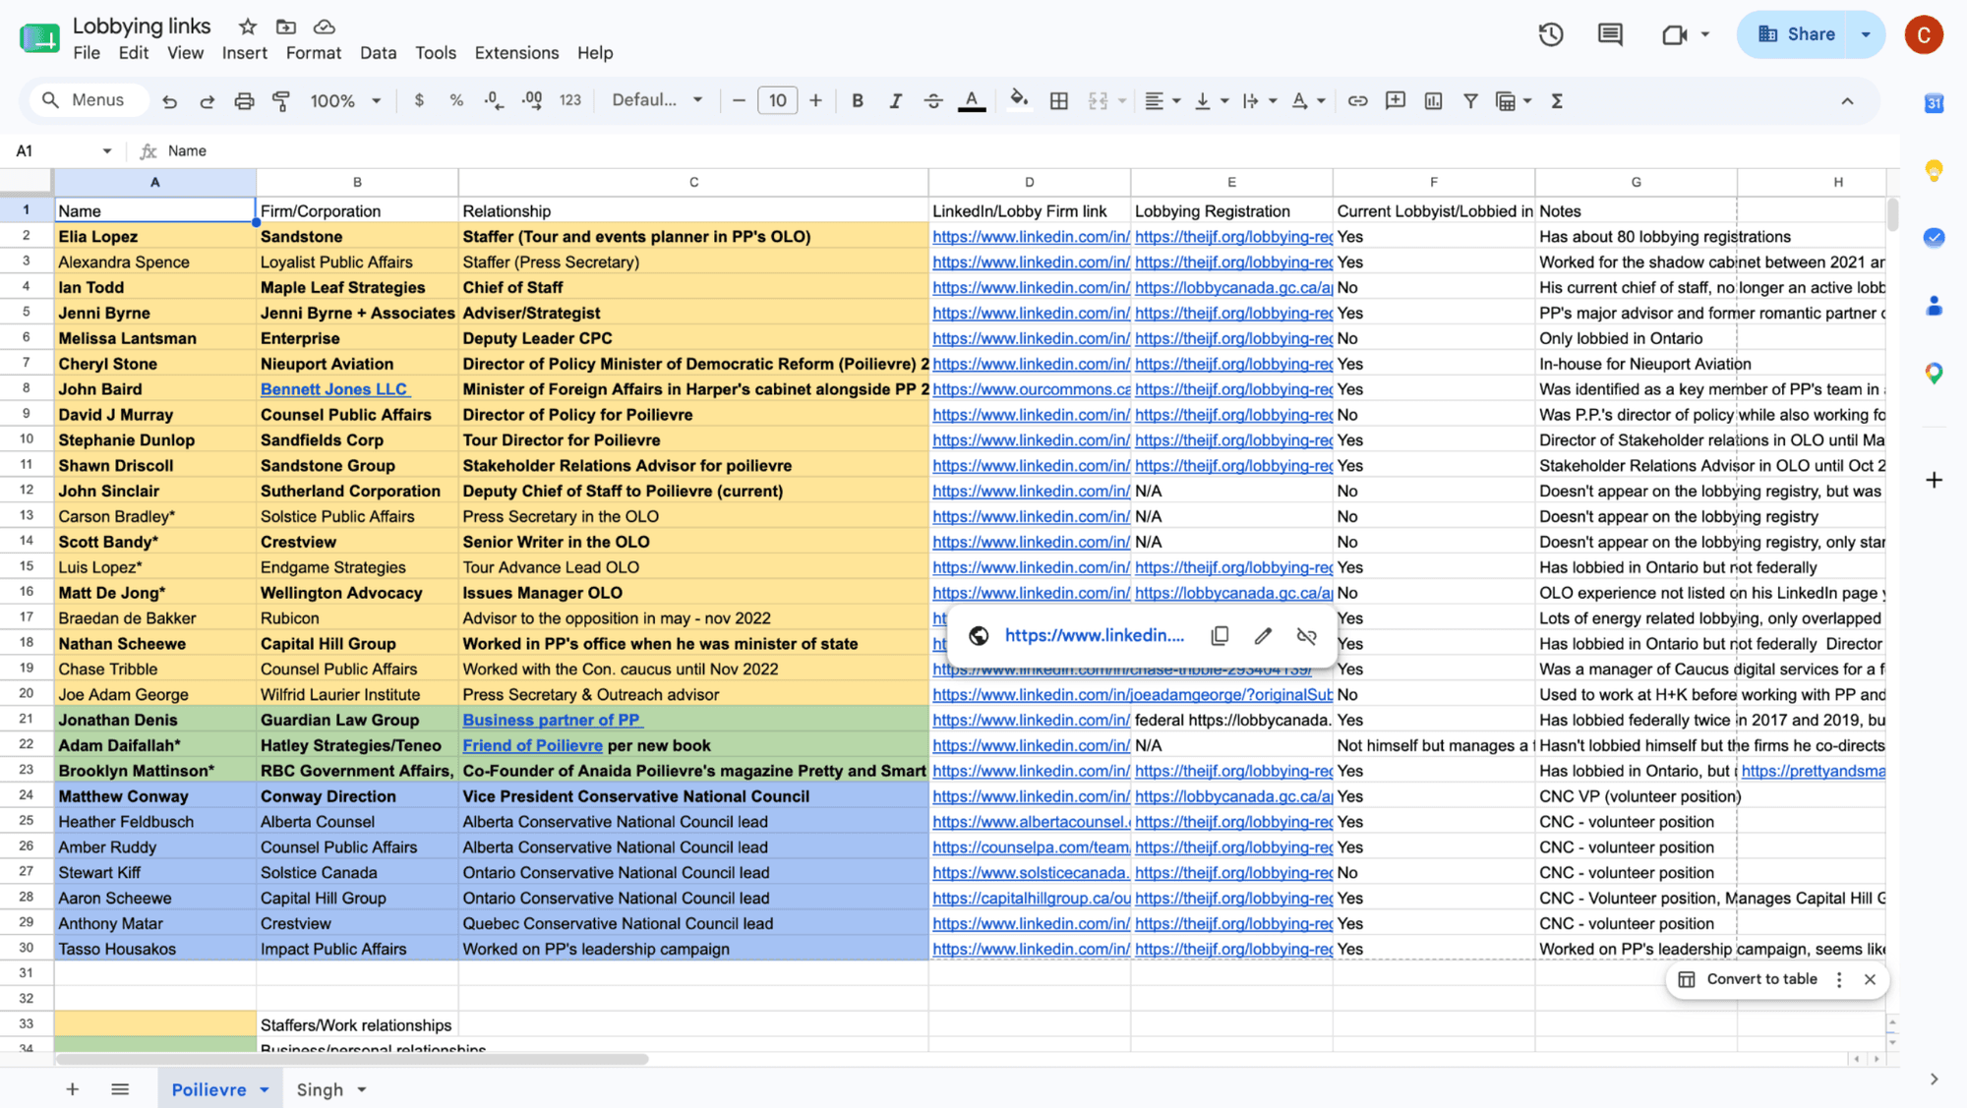Image resolution: width=1967 pixels, height=1108 pixels.
Task: Open the fill color paint bucket
Action: [1019, 100]
